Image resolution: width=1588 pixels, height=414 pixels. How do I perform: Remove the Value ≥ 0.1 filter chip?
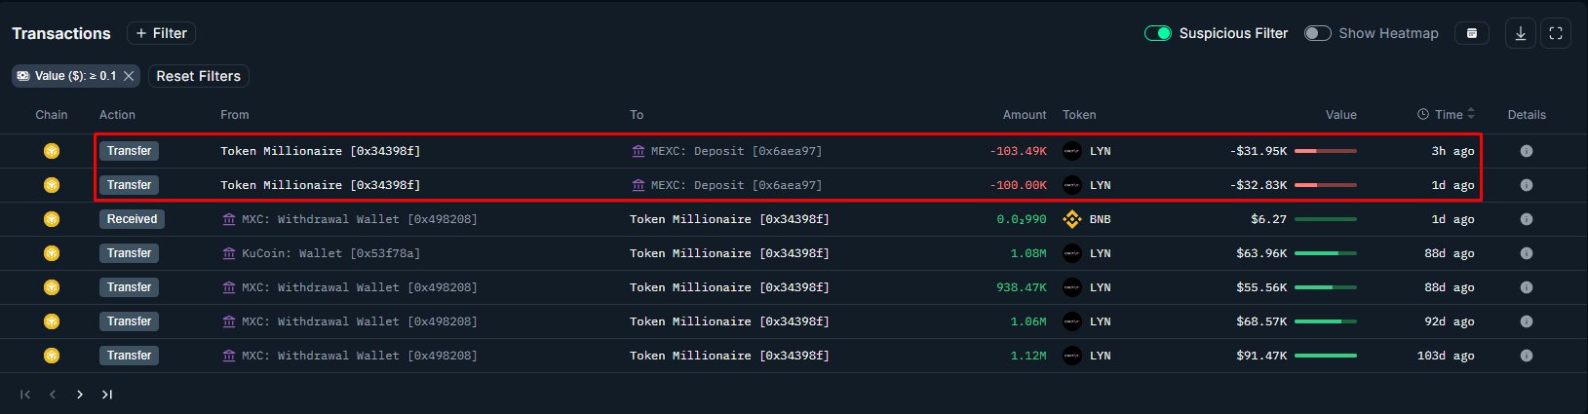129,76
